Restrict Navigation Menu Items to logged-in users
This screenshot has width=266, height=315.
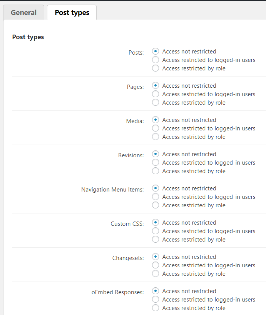[x=156, y=197]
